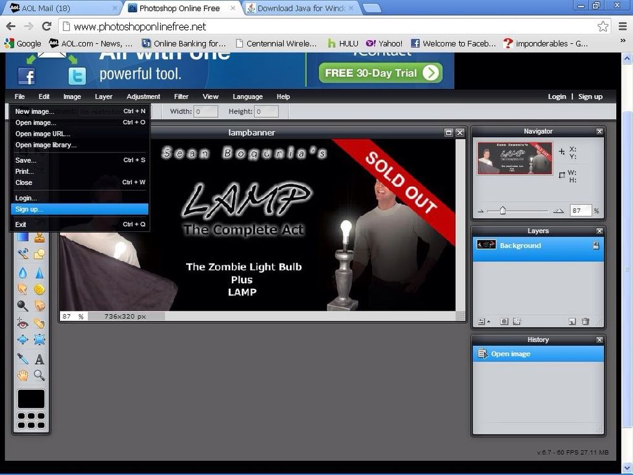Add a layer mask in Layers panel
Viewport: 633px width, 475px height.
tap(504, 322)
